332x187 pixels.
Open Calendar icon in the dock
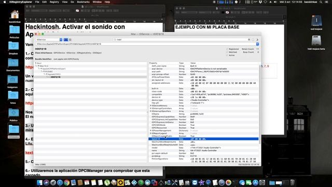click(87, 182)
